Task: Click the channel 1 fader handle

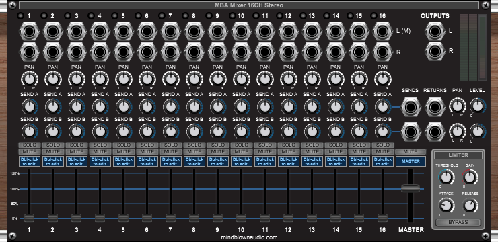Action: 29,218
